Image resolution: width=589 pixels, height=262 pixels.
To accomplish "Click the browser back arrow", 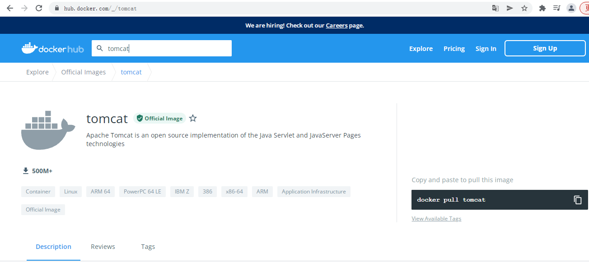I will click(9, 8).
